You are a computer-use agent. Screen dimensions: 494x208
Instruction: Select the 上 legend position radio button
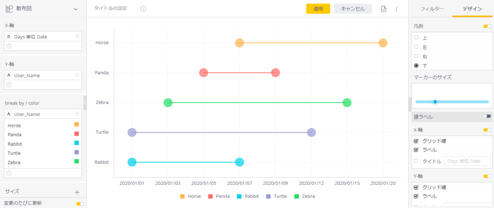tap(416, 38)
